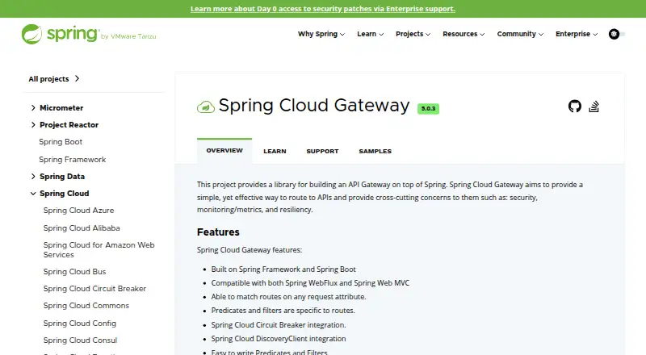Image resolution: width=646 pixels, height=355 pixels.
Task: Click the Spring Cloud Gateway page title
Action: click(314, 106)
